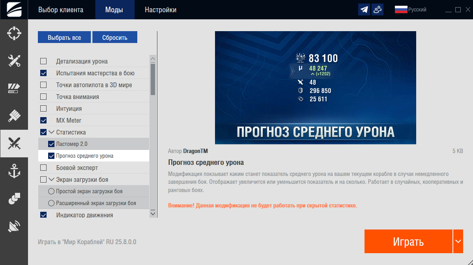Uncheck Испытания мастерства в бою
The width and height of the screenshot is (473, 265).
point(43,73)
